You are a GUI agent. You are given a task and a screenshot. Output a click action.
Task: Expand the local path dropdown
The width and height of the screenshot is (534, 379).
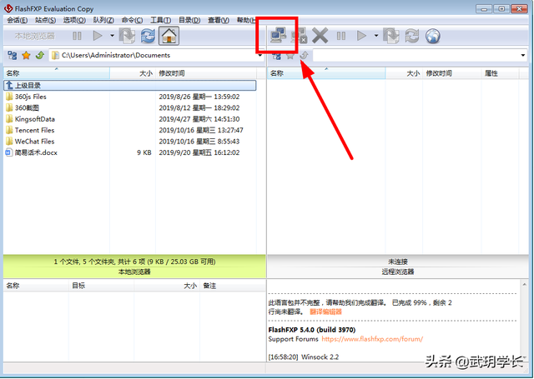pos(259,56)
